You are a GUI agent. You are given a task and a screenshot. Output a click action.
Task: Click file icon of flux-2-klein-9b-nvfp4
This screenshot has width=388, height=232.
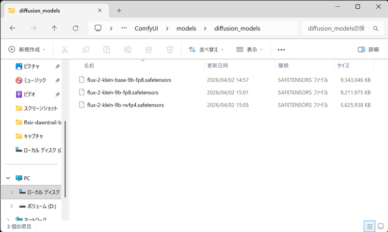point(81,105)
